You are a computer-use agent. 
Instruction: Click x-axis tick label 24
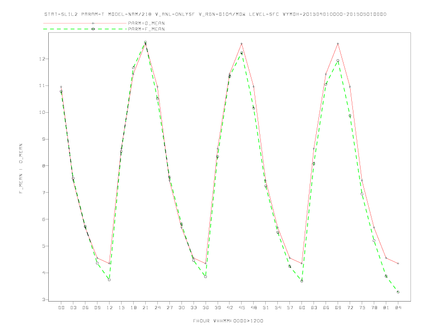pyautogui.click(x=157, y=308)
